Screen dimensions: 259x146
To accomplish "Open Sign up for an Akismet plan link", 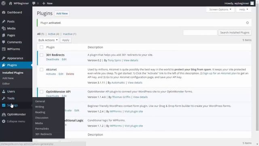I will (220, 73).
